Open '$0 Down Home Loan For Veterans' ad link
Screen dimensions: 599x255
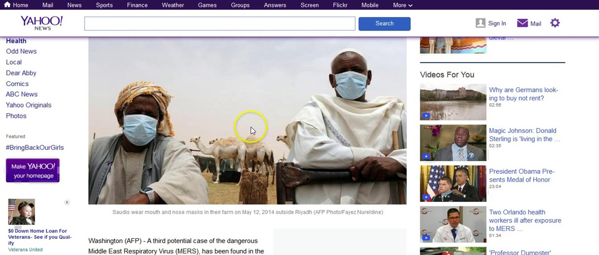[40, 237]
